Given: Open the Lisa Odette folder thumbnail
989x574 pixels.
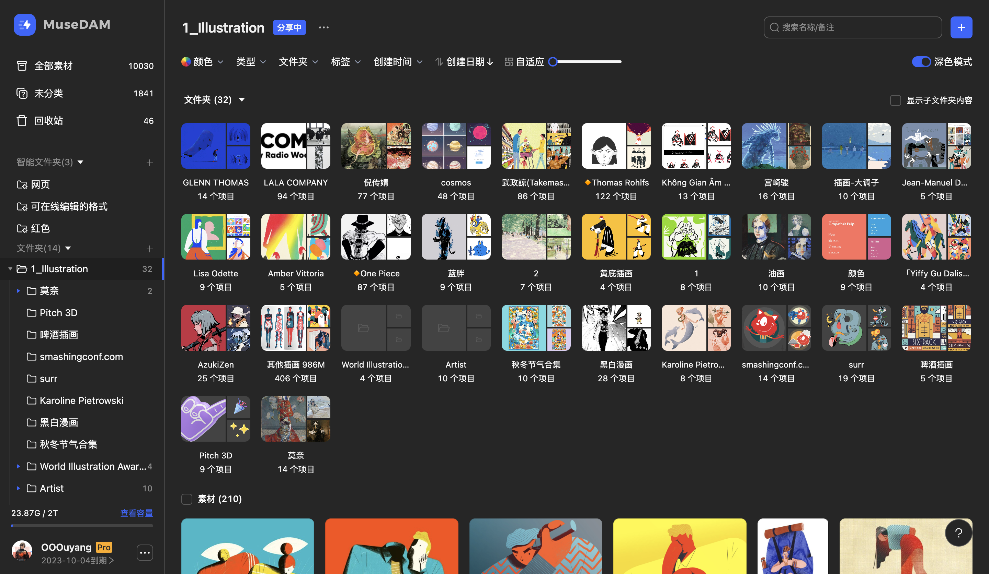Looking at the screenshot, I should (x=216, y=237).
